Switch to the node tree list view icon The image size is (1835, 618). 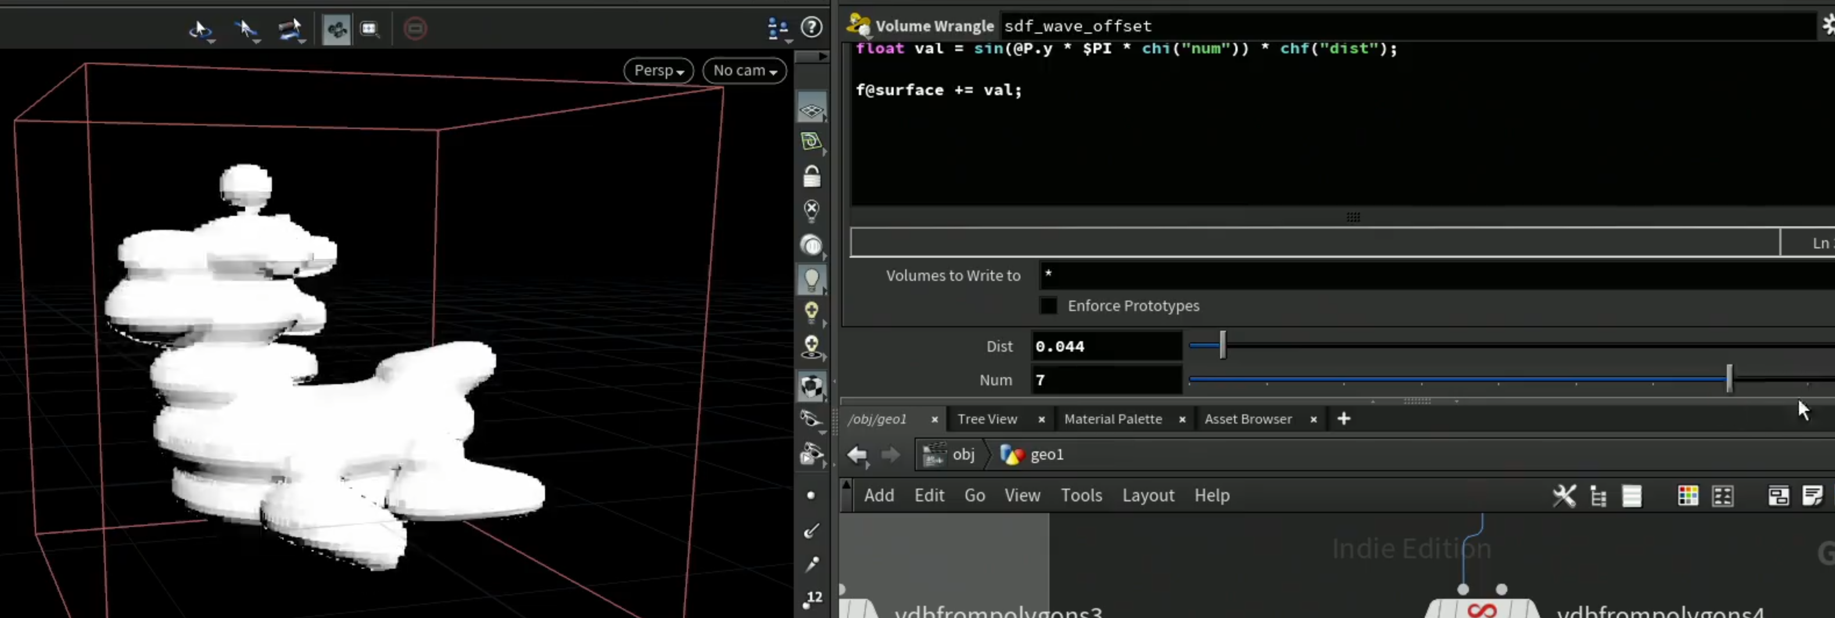(x=1598, y=496)
